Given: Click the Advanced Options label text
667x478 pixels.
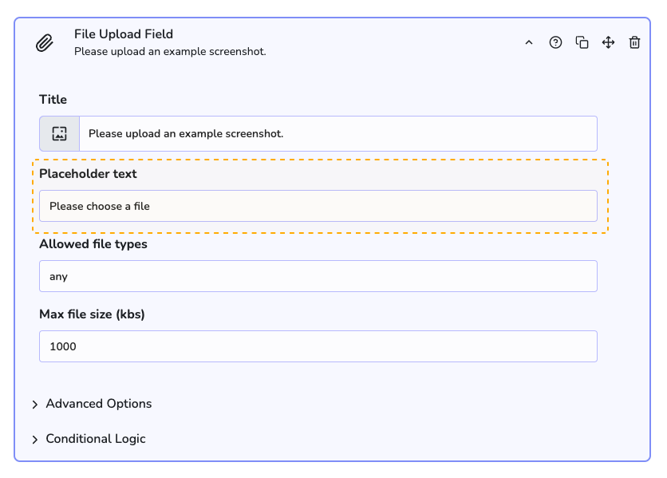Looking at the screenshot, I should pos(99,404).
